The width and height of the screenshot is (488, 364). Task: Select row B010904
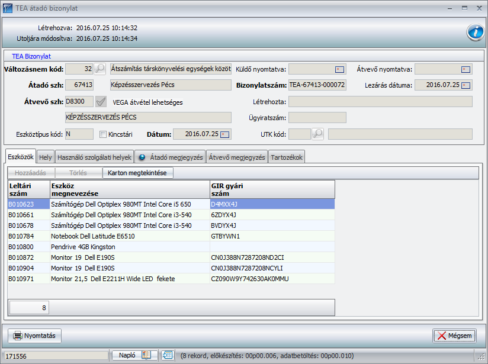172,268
